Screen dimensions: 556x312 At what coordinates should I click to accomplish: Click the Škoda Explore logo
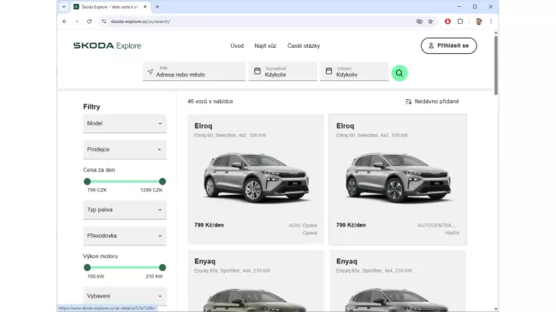click(107, 45)
